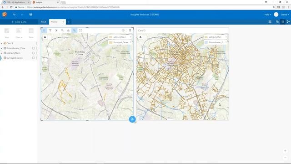The width and height of the screenshot is (291, 164).
Task: Zoom in the page with plus button
Action: click(285, 151)
